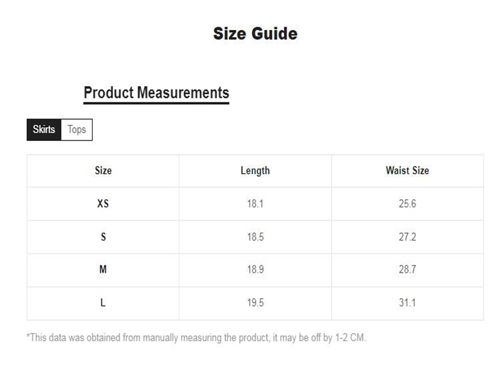Viewport: 502px width, 368px height.
Task: Switch to the Skirts tab
Action: pyautogui.click(x=44, y=129)
